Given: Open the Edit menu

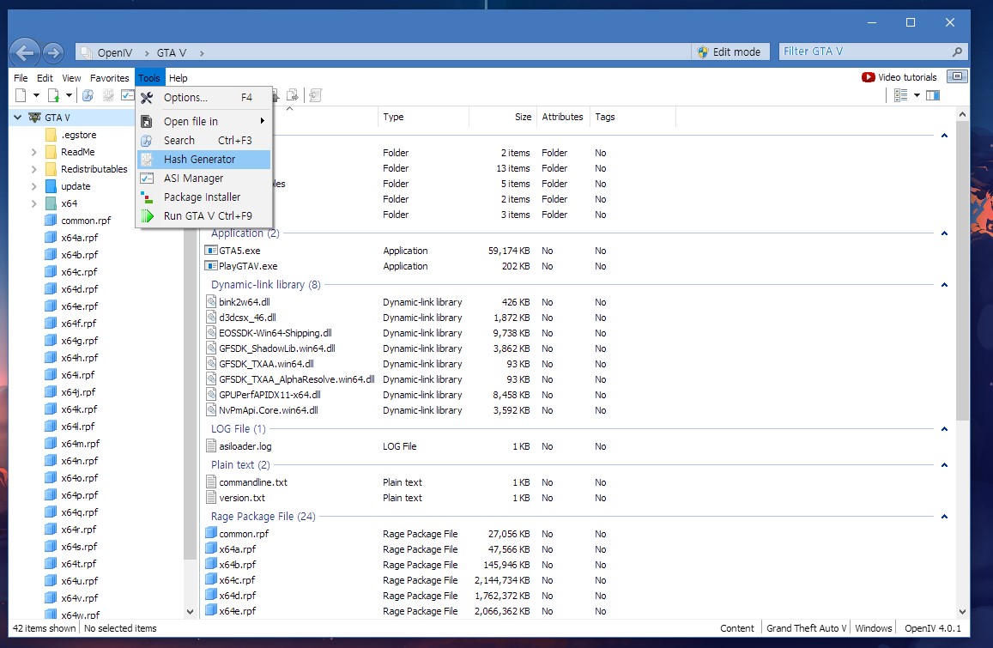Looking at the screenshot, I should 45,78.
